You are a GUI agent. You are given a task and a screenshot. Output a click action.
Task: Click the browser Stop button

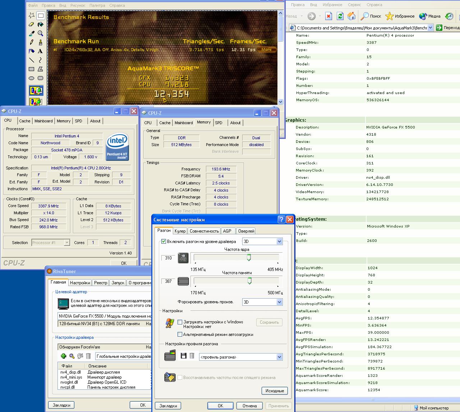[328, 16]
